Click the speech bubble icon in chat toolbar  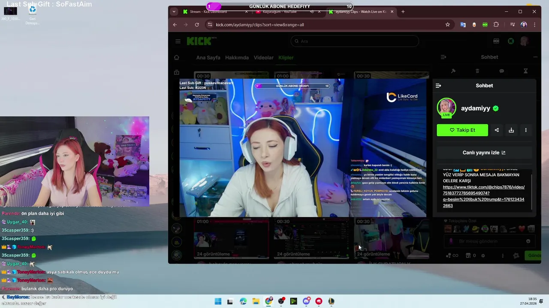click(501, 71)
